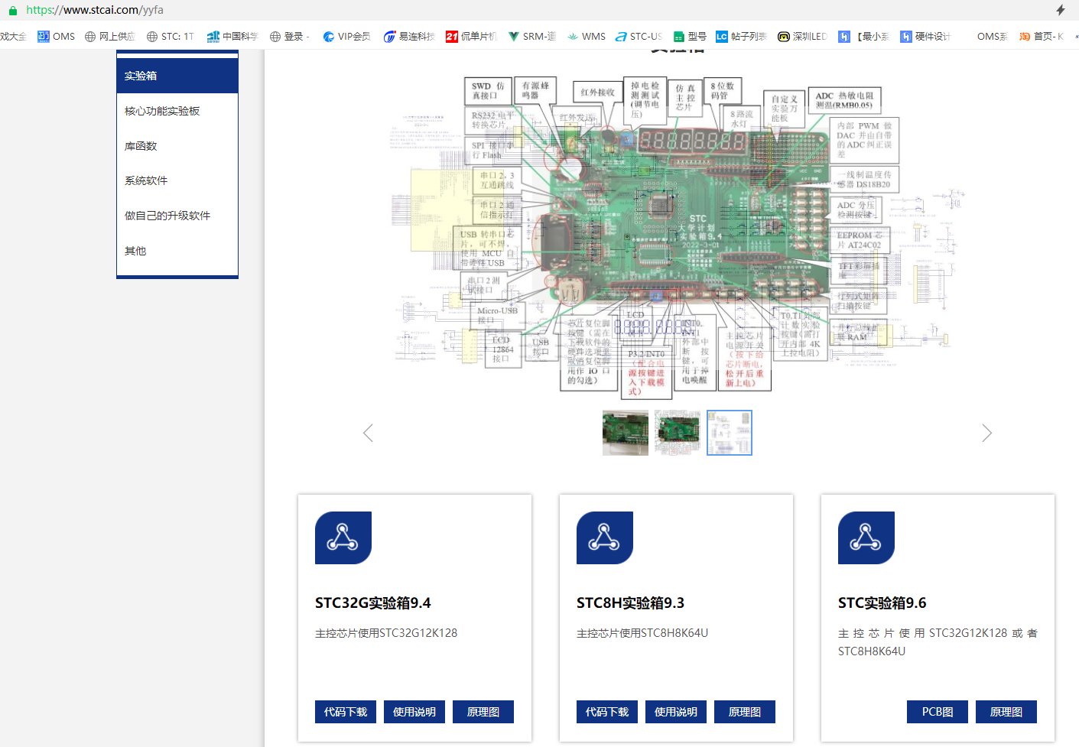The width and height of the screenshot is (1079, 747).
Task: Open the 中国科学 bookmark
Action: [x=232, y=36]
